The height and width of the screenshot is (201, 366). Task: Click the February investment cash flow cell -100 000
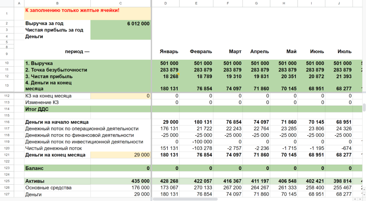pos(196,142)
